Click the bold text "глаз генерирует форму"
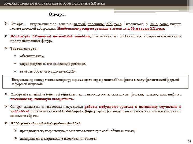Image resolution: width=193 pixels, height=144 pixels. (76, 111)
